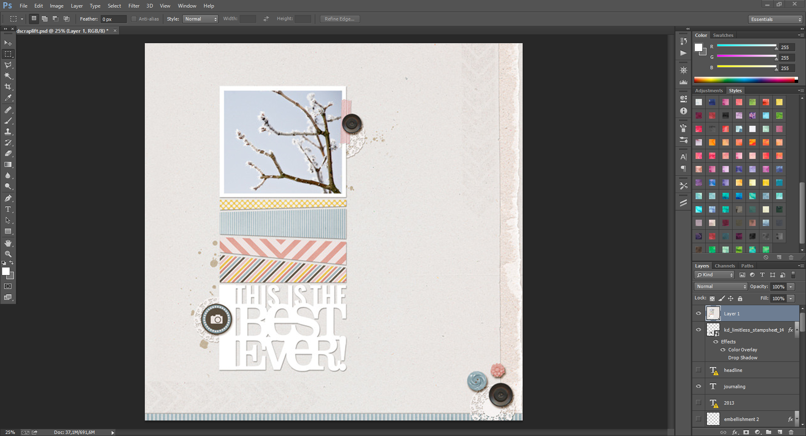The image size is (806, 436).
Task: Show the embellishment 2 layer
Action: [x=699, y=419]
